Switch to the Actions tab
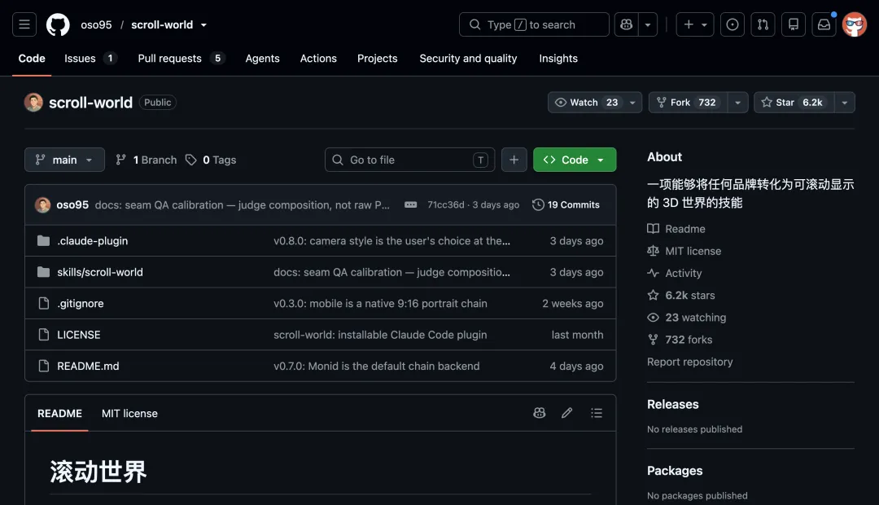Screen dimensions: 879x505 [x=318, y=59]
